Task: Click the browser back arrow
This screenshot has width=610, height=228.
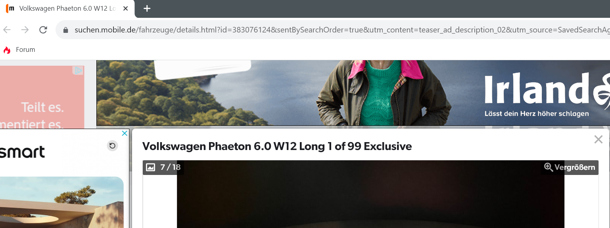Action: pos(7,30)
